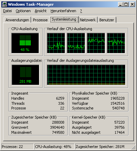
Task: Open the Ansicht menu
Action: 41,11
